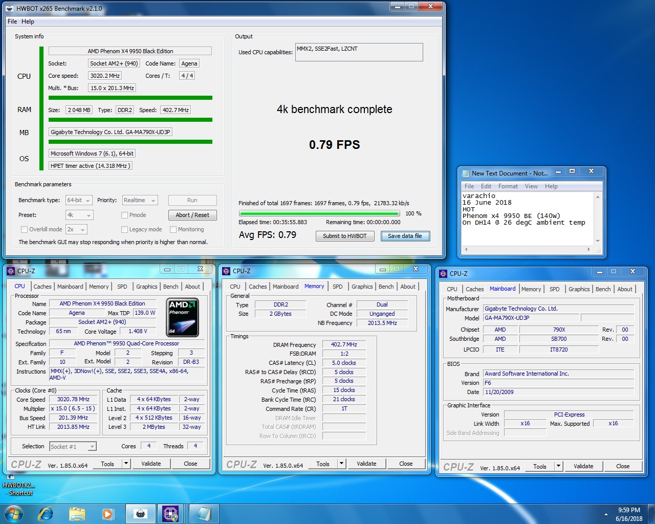Open Benchmark type 64-bit dropdown
The image size is (655, 524).
coord(79,200)
